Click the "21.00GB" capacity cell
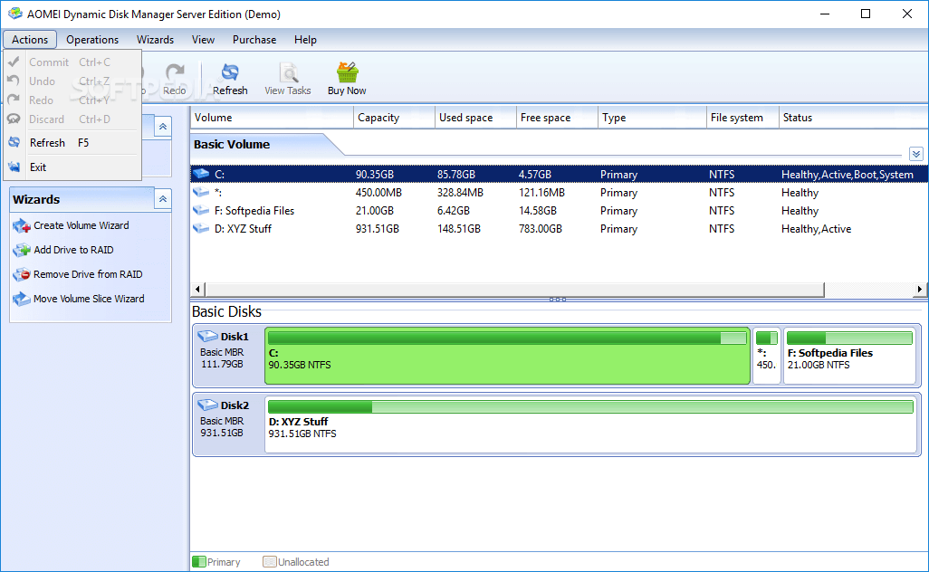Image resolution: width=929 pixels, height=572 pixels. [x=375, y=211]
